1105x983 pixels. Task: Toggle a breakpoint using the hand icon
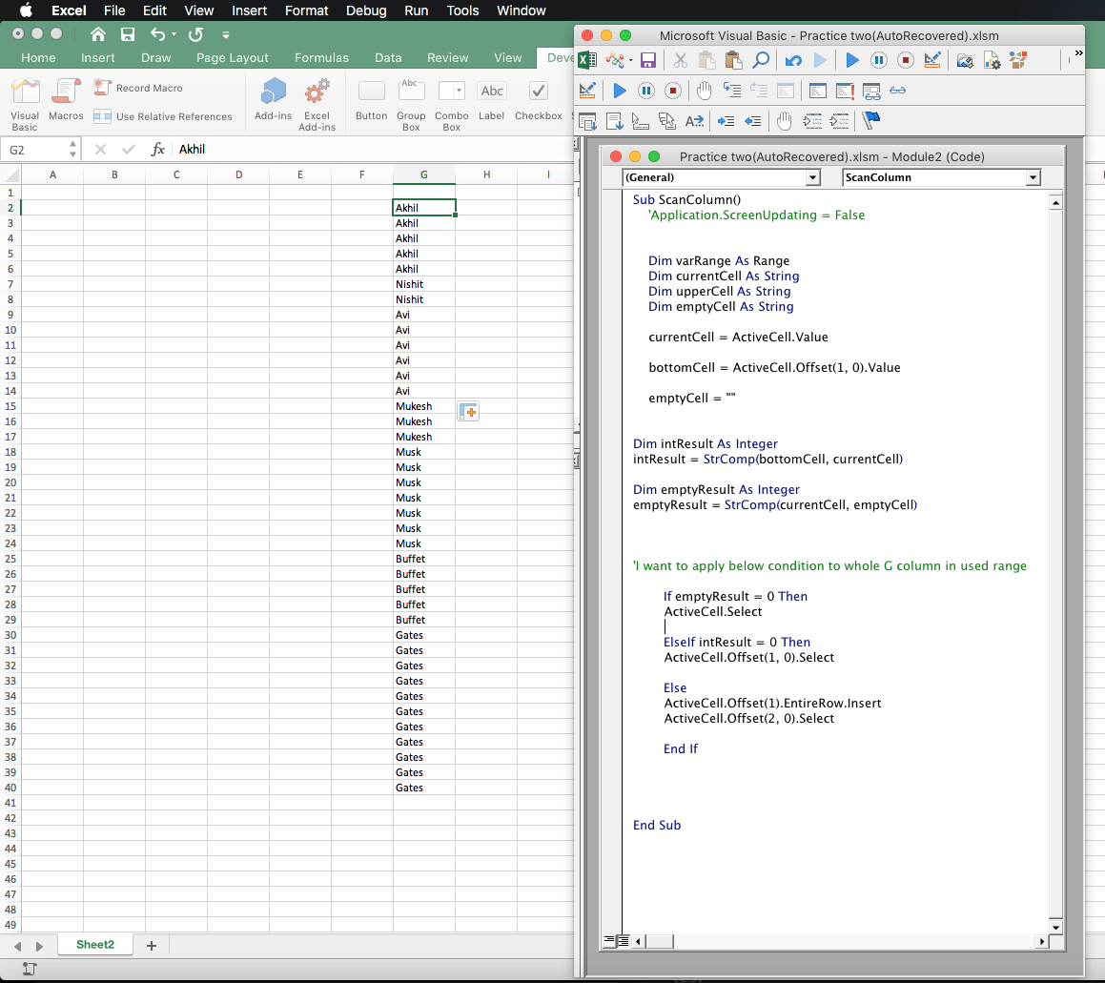tap(703, 90)
